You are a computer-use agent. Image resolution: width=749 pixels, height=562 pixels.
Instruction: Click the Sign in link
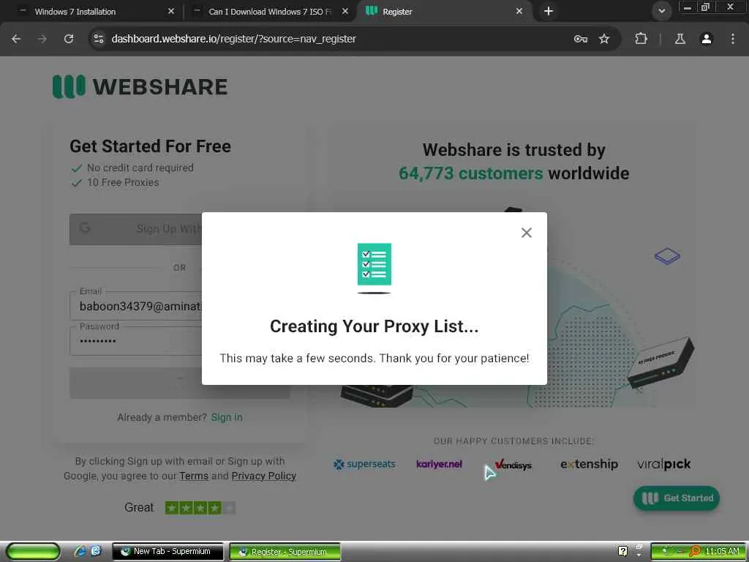227,417
